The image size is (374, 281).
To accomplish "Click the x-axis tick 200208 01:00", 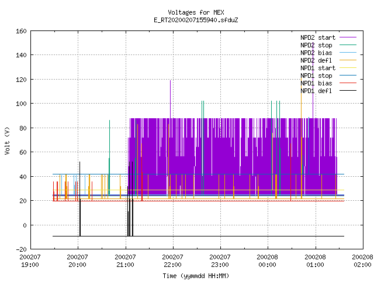I will 316,261.
